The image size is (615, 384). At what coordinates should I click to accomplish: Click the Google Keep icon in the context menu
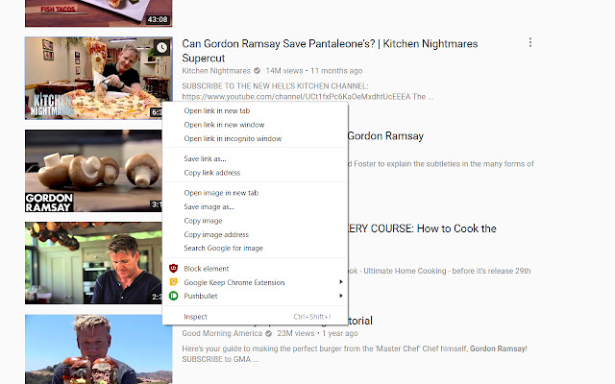[x=173, y=282]
